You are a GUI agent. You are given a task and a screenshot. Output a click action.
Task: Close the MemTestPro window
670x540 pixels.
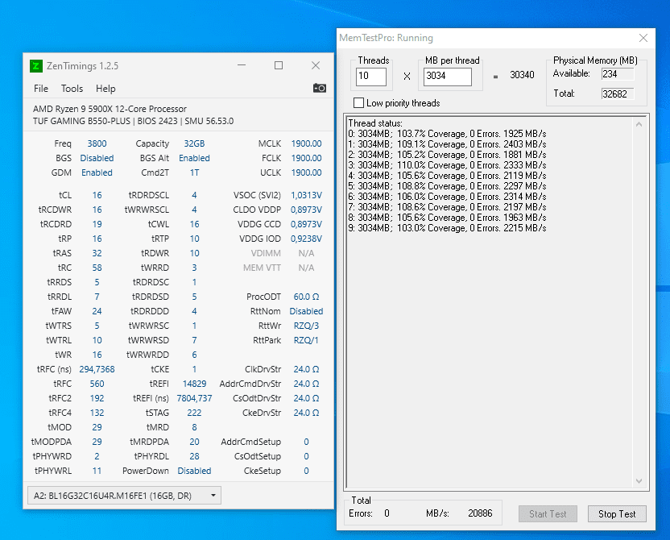pos(643,38)
